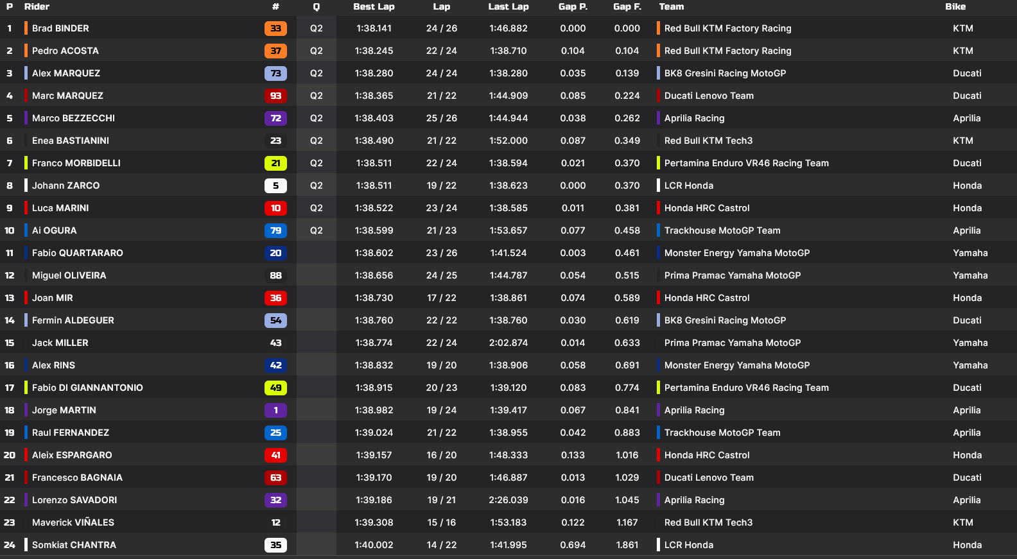
Task: Click Fabio Quartararo's number 20 badge
Action: point(275,253)
